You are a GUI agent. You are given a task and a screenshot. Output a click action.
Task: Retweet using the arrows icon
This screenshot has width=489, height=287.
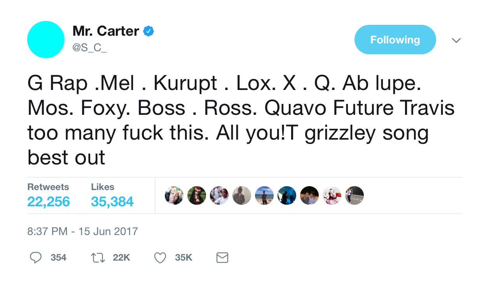[x=98, y=258]
